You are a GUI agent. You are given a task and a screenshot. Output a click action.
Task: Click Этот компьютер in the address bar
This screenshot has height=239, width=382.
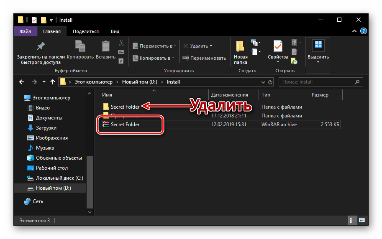pos(94,82)
